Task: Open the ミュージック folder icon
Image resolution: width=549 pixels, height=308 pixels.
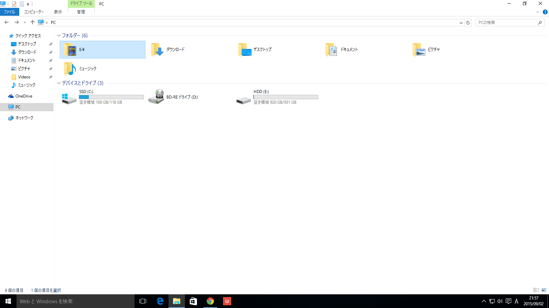Action: (70, 69)
